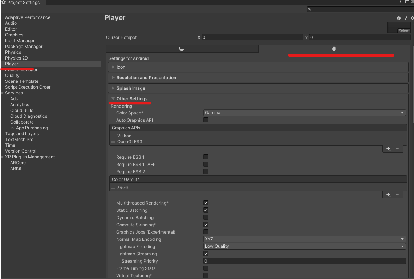Viewport: 414px width, 279px height.
Task: Turn off Compute Skinning
Action: [x=206, y=225]
